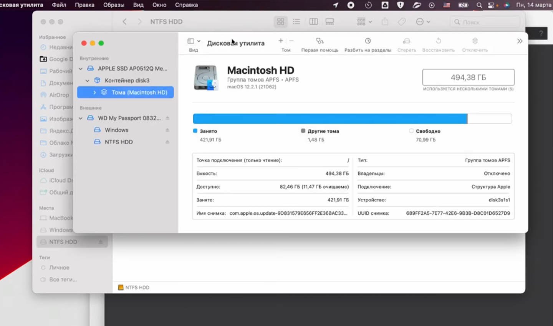Click the disk3s1s1 device value
Viewport: 553px width, 326px height.
tap(499, 200)
